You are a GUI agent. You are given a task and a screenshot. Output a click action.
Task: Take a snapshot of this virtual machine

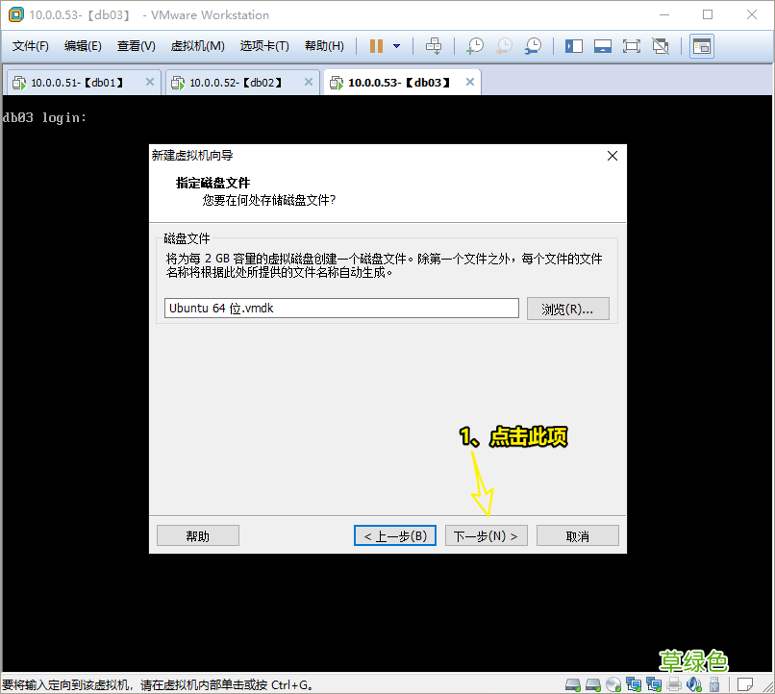coord(475,46)
